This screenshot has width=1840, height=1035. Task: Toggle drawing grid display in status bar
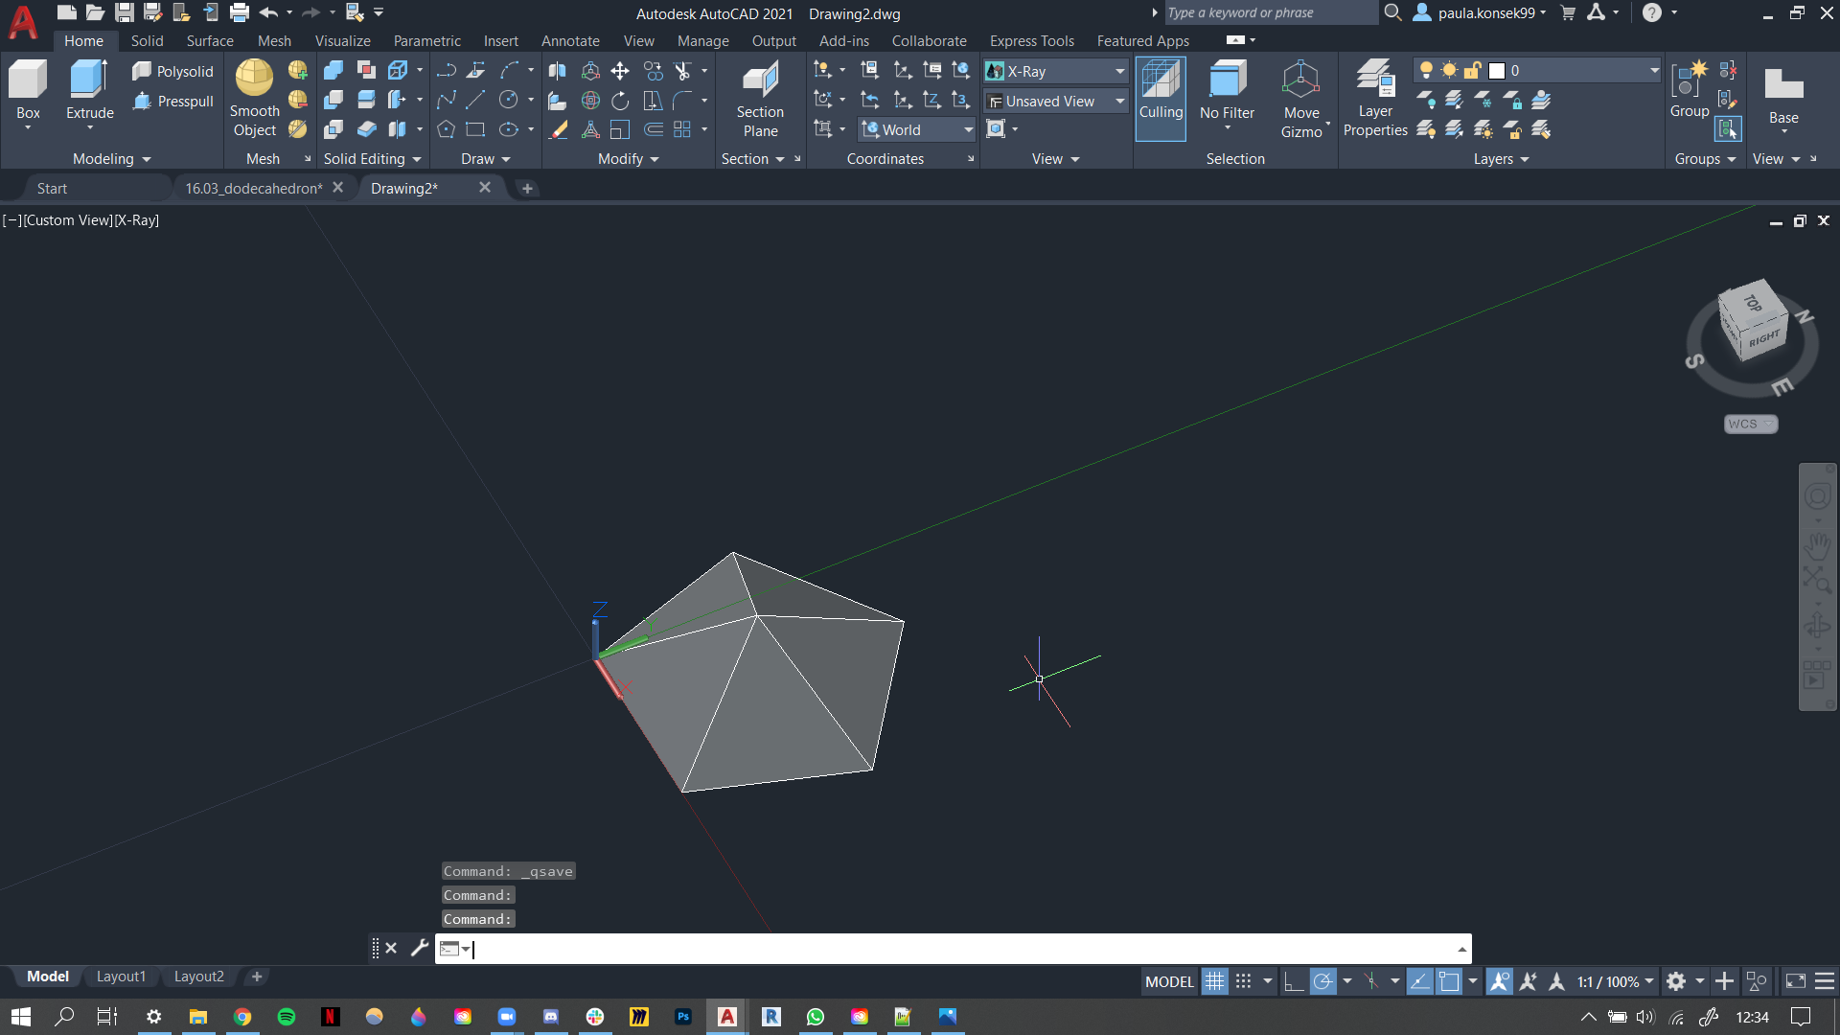[1214, 981]
